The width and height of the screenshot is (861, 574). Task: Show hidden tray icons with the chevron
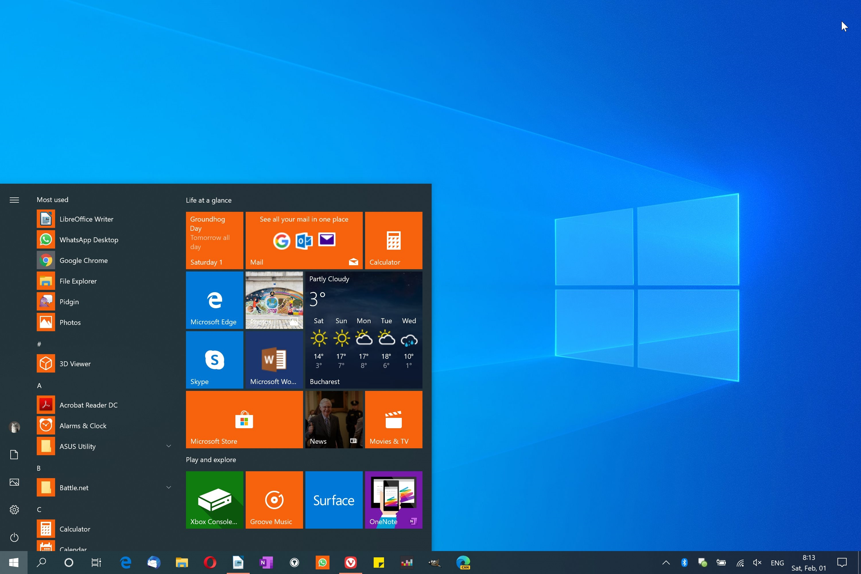[x=666, y=563]
